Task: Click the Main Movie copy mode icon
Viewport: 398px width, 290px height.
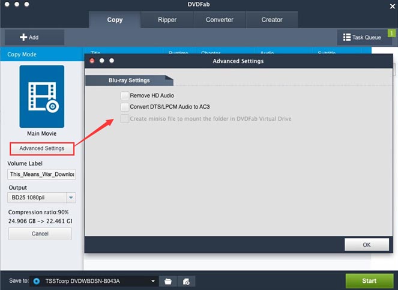Action: (42, 97)
